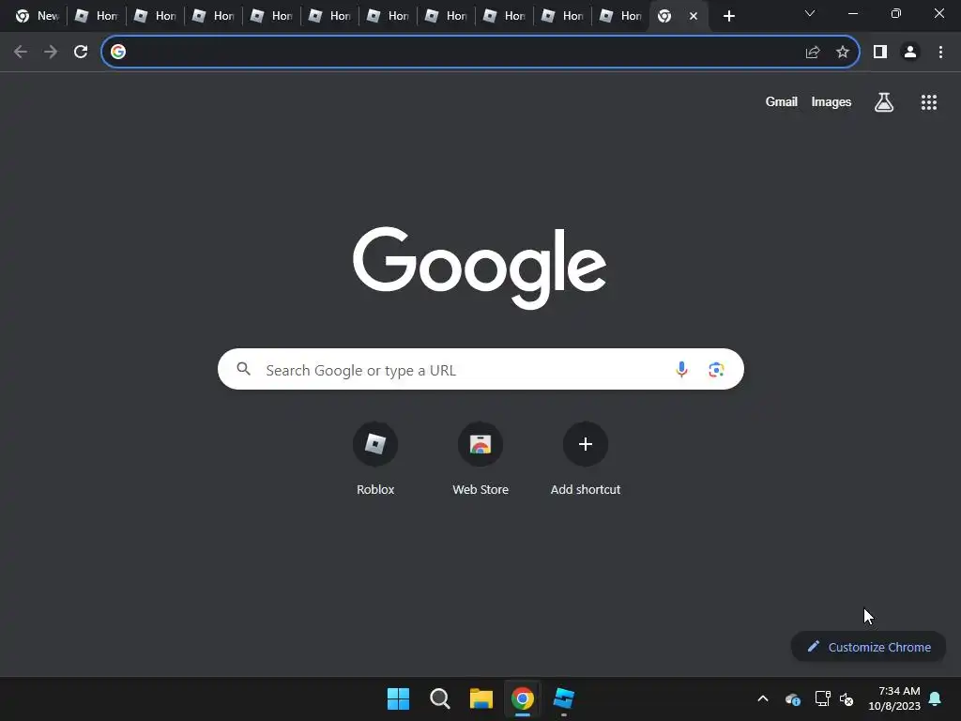Open the Chrome profile icon

(910, 53)
